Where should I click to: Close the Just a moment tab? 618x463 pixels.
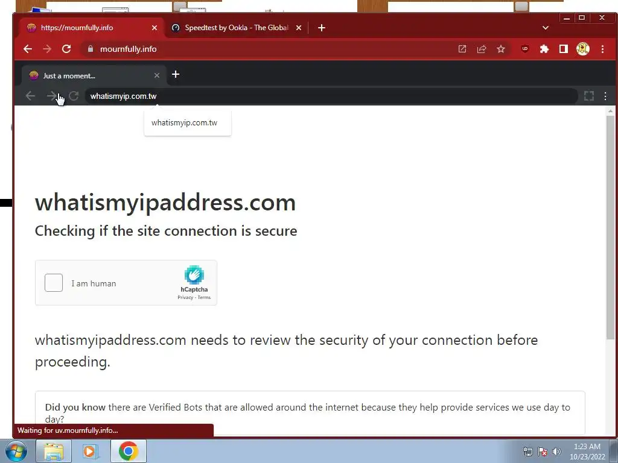[x=157, y=75]
